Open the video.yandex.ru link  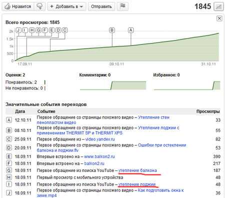[x=100, y=139]
